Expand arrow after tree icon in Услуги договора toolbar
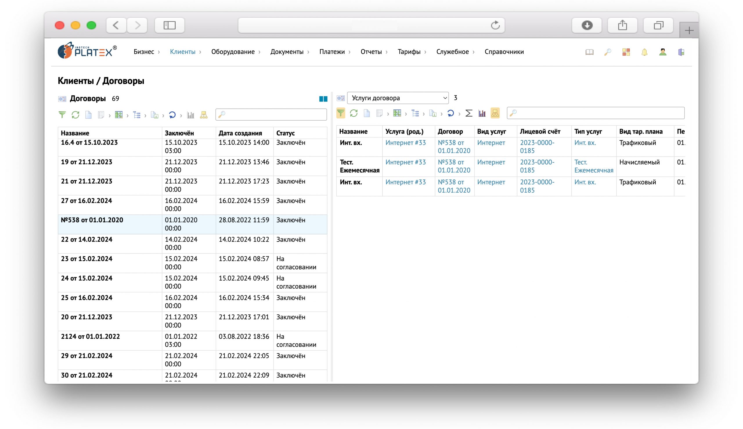This screenshot has width=743, height=429. (x=424, y=114)
